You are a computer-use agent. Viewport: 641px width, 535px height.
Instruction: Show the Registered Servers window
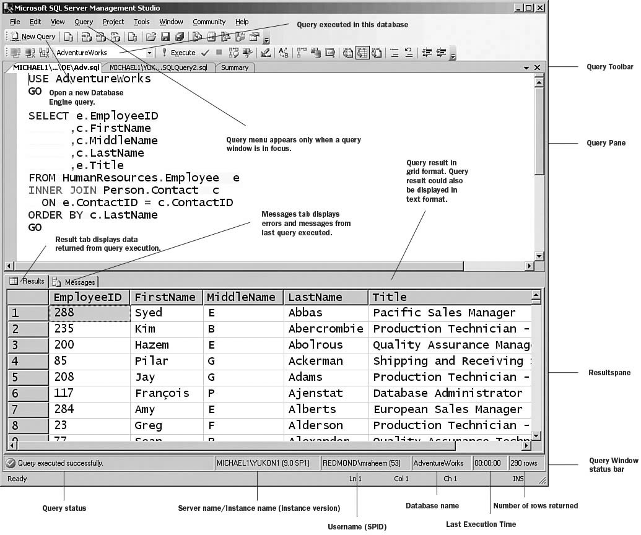[x=198, y=37]
